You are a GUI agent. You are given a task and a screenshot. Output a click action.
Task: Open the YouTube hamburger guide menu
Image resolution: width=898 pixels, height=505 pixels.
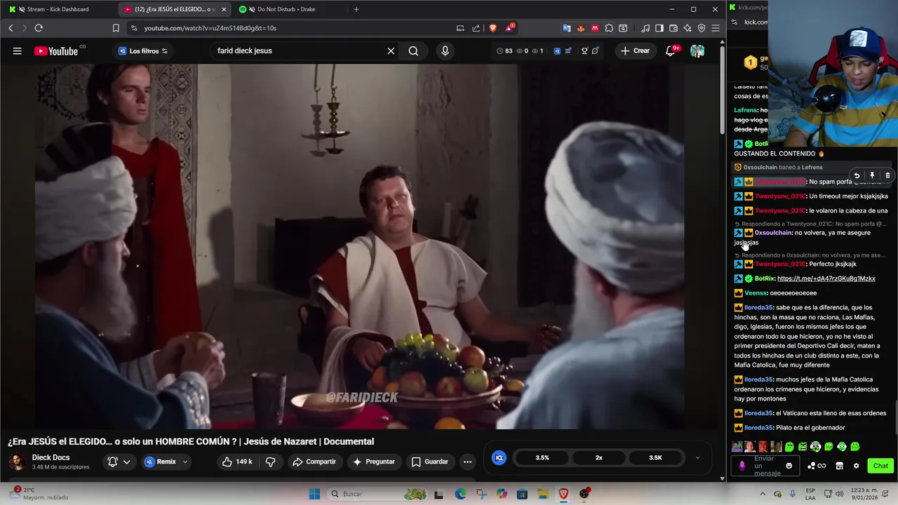[x=18, y=50]
